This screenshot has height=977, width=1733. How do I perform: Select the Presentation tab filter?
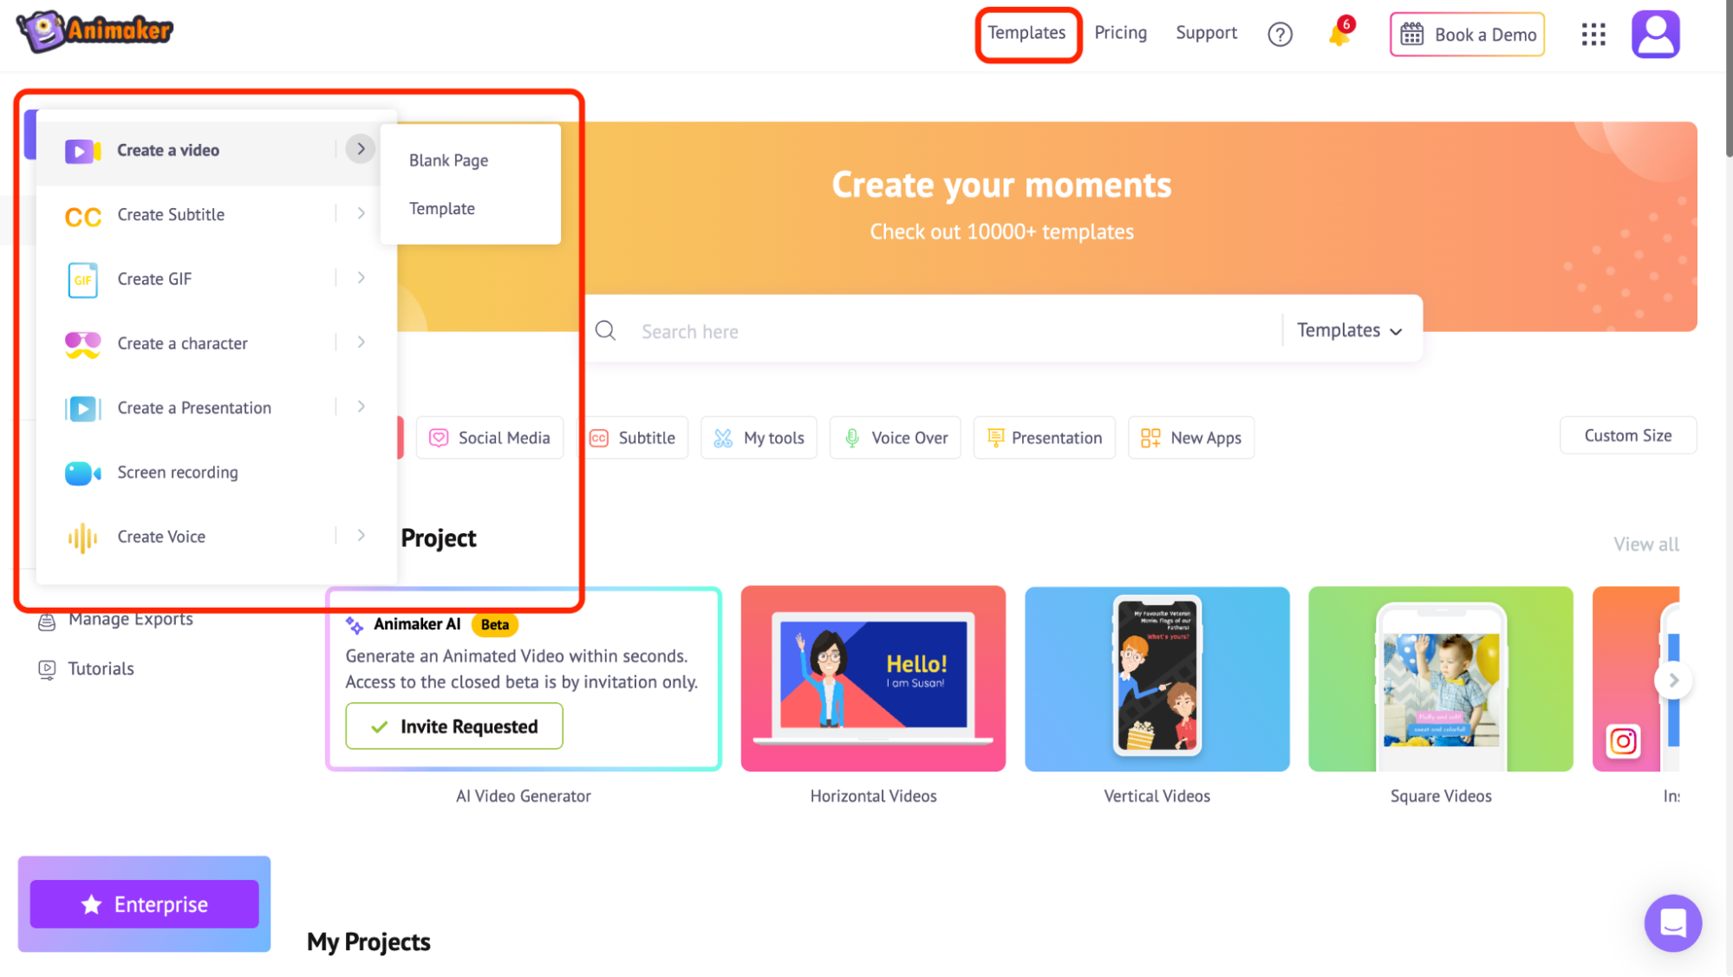pos(1044,437)
